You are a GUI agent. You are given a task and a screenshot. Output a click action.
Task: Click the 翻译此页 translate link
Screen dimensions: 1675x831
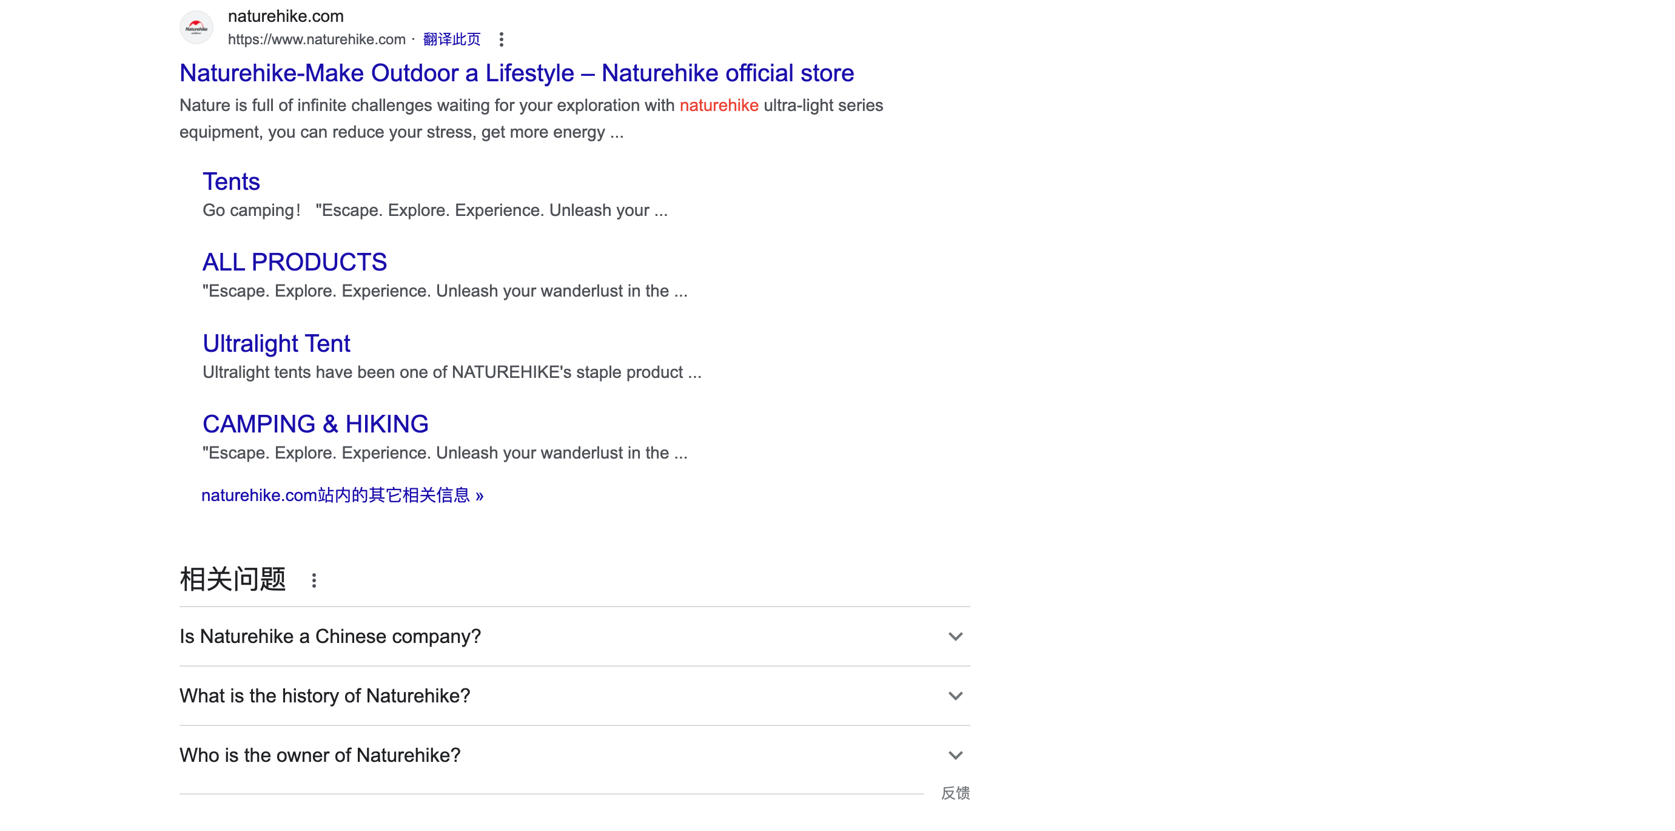click(451, 39)
